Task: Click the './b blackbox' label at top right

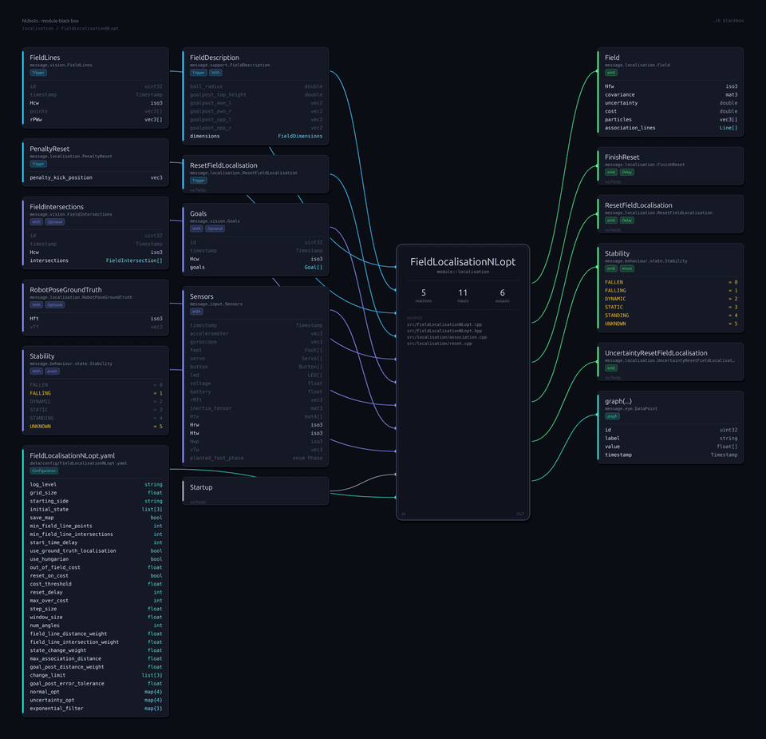Action: click(x=728, y=21)
